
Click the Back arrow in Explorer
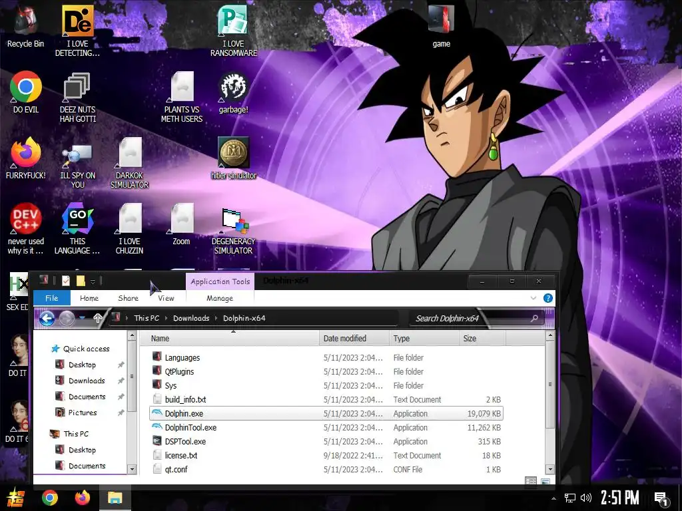click(47, 319)
